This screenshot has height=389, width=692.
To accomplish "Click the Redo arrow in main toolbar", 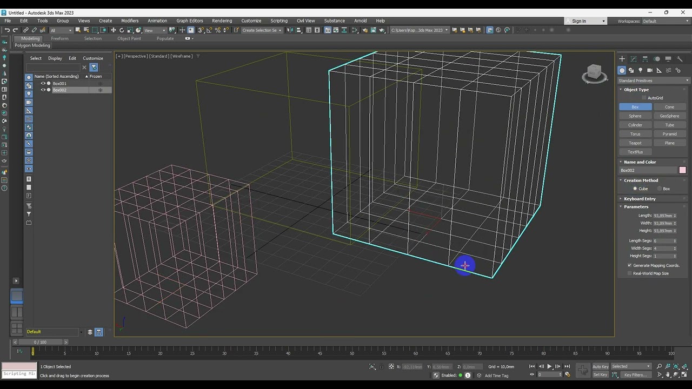I will 15,30.
